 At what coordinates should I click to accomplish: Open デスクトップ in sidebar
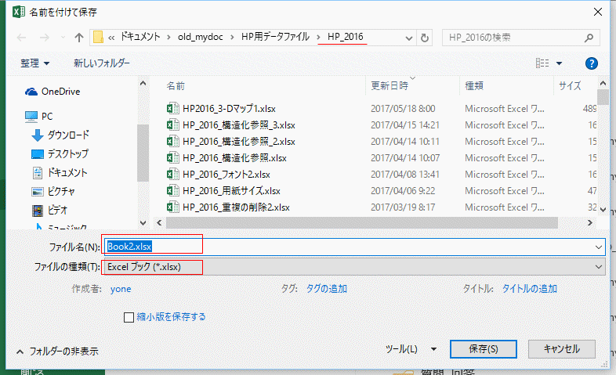click(68, 153)
